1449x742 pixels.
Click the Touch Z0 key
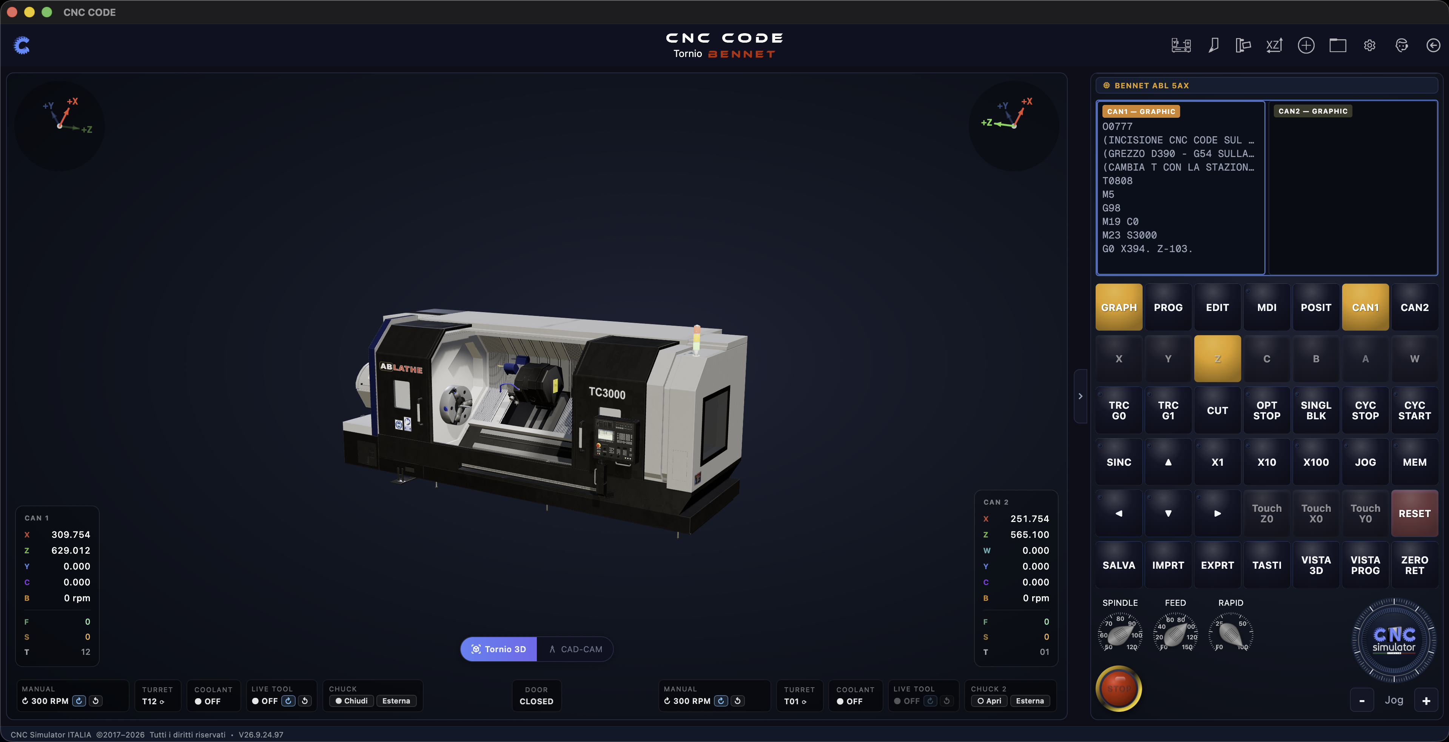(x=1267, y=513)
